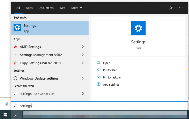Click the taskbar search magnifier icon
The image size is (189, 119).
(16, 115)
